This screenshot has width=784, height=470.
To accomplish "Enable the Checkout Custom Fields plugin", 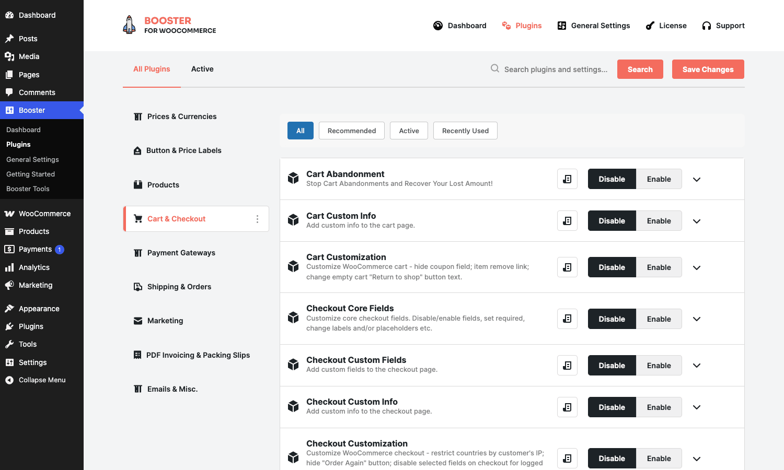I will [659, 366].
